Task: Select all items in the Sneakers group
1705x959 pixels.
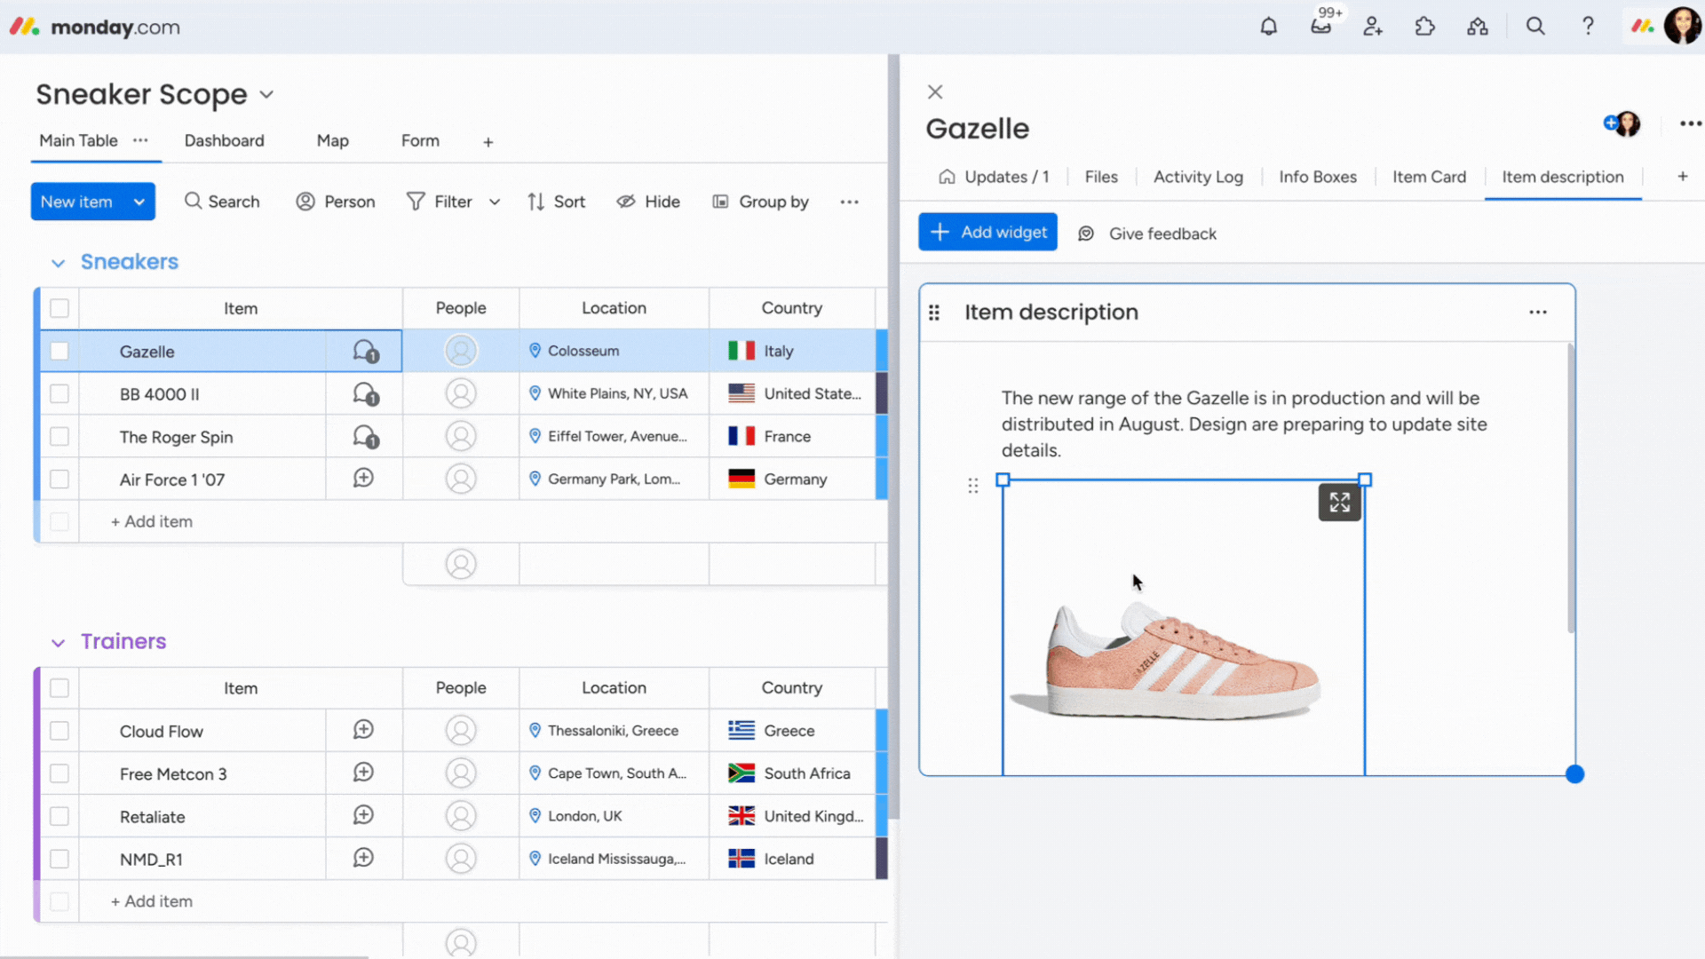Action: (59, 308)
